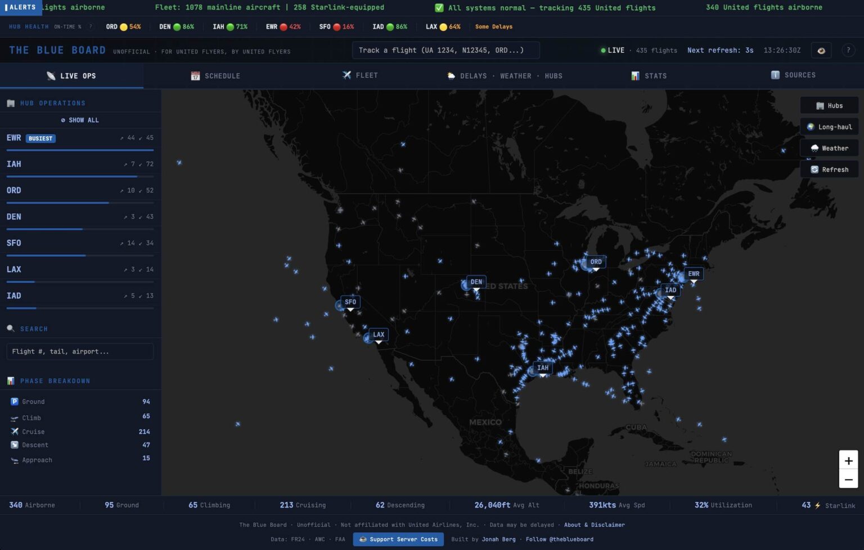864x550 pixels.
Task: Select the DEN hub marker on map
Action: pos(476,282)
